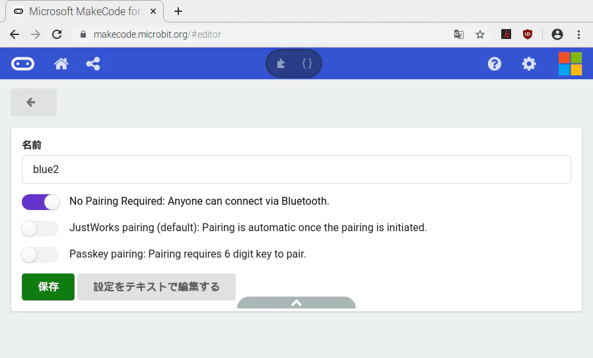Go to MakeCode home page
Viewport: 593px width, 358px height.
(61, 63)
